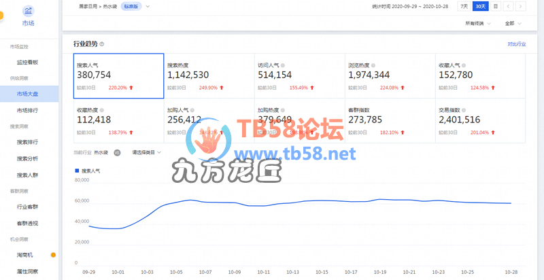This screenshot has width=544, height=280.
Task: Click info icon next to 交易指数
Action: [x=464, y=110]
